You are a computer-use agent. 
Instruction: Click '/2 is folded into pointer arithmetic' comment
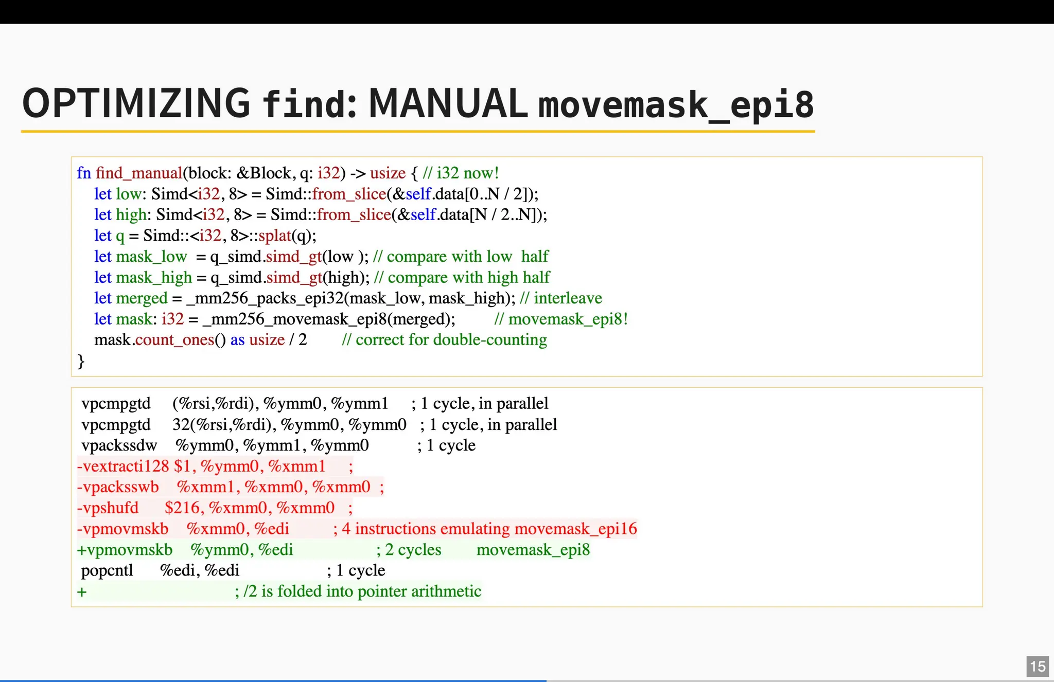[x=362, y=591]
